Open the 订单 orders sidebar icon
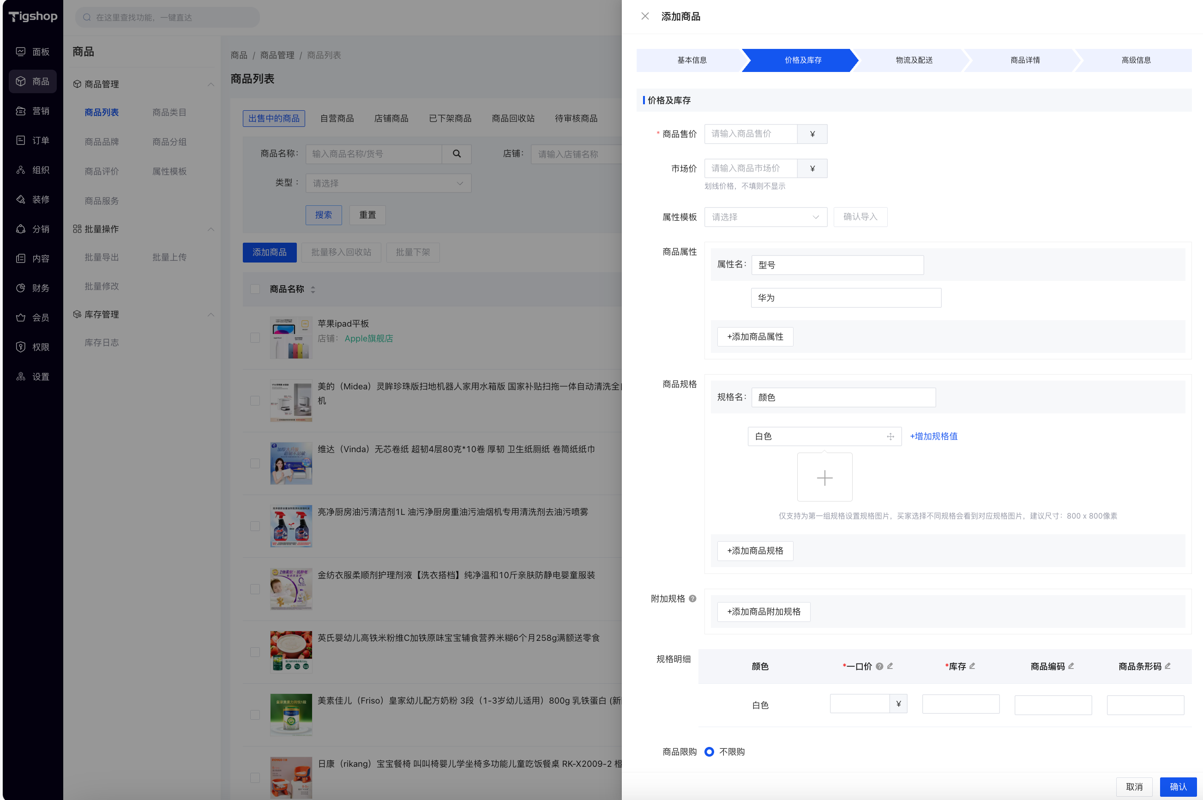The height and width of the screenshot is (800, 1203). 20,140
